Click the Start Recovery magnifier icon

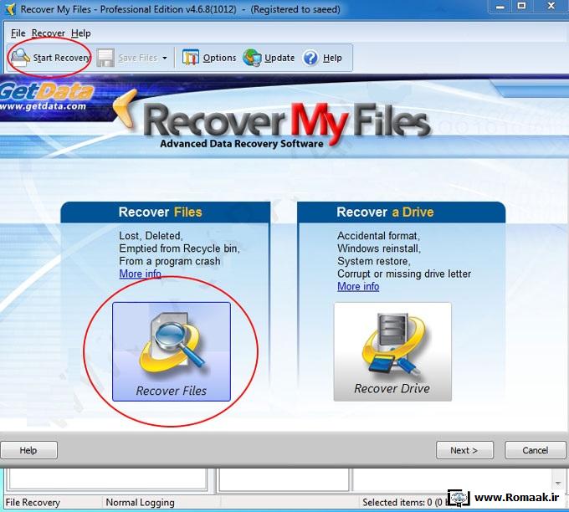(20, 58)
